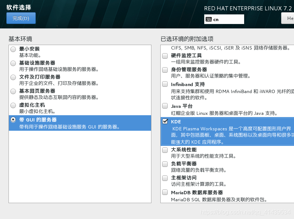294x219 pixels.
Task: Click the text 网络流量的负载平衡支持。
Action: pyautogui.click(x=199, y=170)
